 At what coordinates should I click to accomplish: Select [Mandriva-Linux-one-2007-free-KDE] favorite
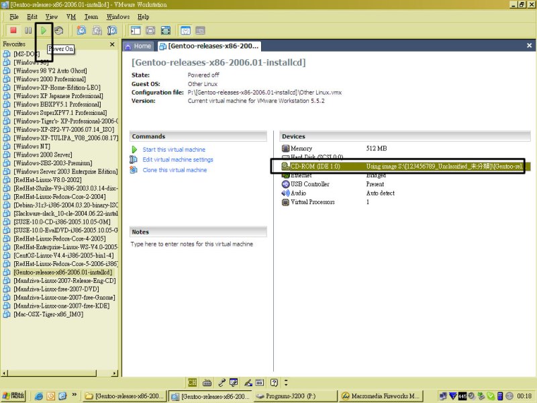tap(62, 306)
